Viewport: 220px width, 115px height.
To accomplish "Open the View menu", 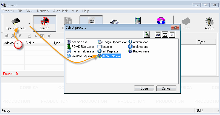I will click(x=30, y=11).
